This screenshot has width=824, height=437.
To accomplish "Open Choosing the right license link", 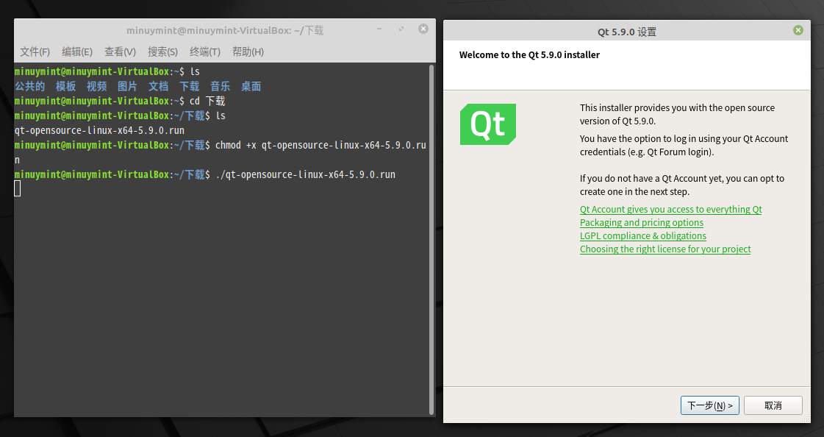I will [664, 249].
